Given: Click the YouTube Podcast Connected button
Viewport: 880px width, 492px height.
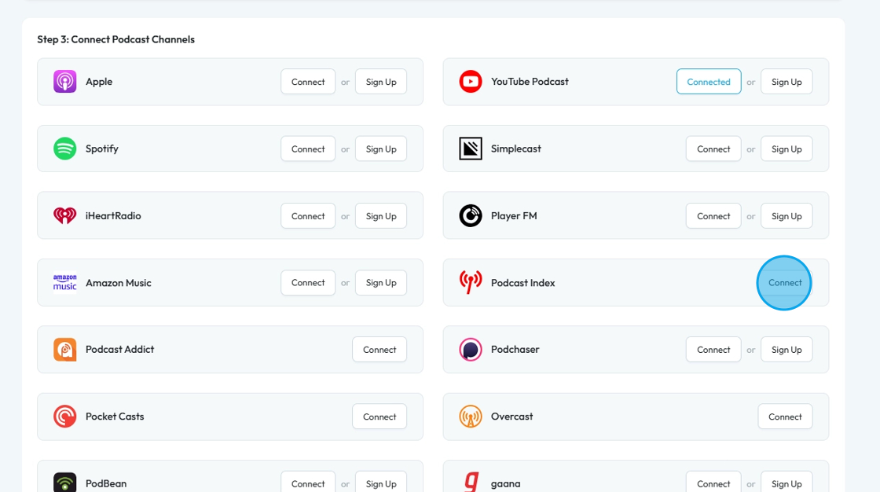Looking at the screenshot, I should click(709, 82).
